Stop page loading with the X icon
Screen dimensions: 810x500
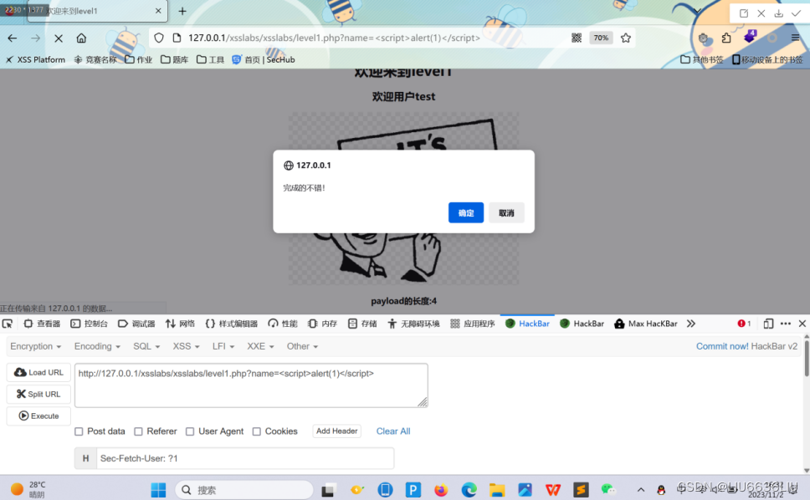coord(59,38)
